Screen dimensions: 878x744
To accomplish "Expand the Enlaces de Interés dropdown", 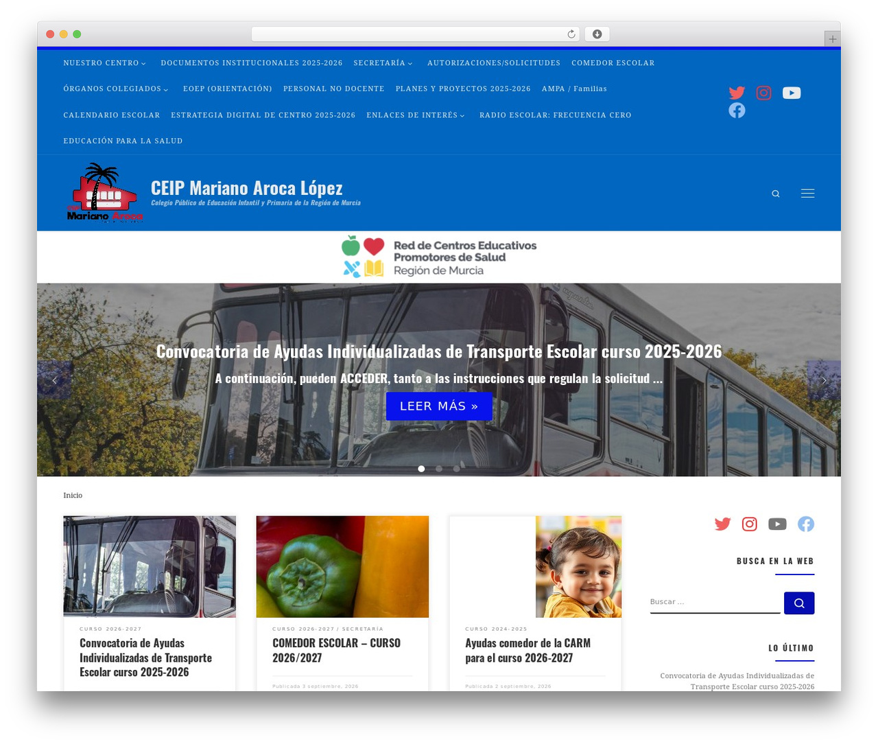I will (x=416, y=115).
